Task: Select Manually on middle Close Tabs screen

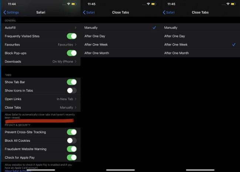Action: (120, 28)
